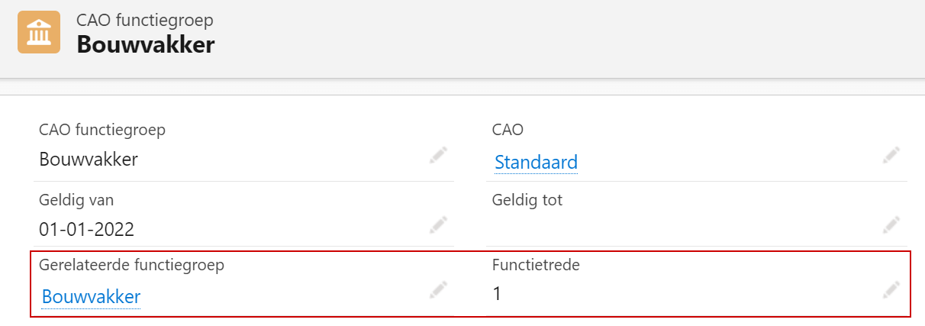Open the related Bouwvakker functiegroep link

(91, 296)
